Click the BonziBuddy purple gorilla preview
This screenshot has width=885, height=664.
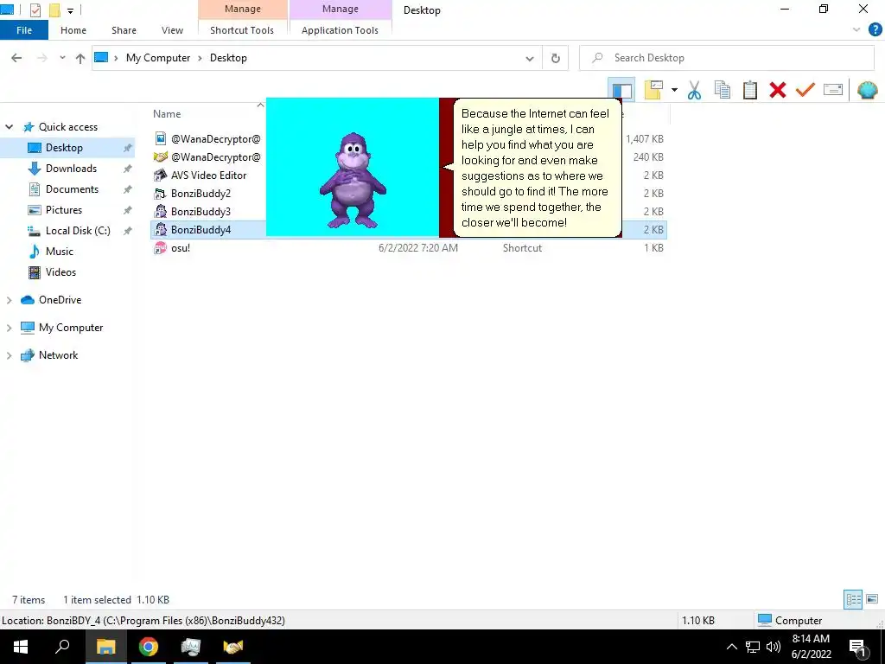click(x=353, y=181)
